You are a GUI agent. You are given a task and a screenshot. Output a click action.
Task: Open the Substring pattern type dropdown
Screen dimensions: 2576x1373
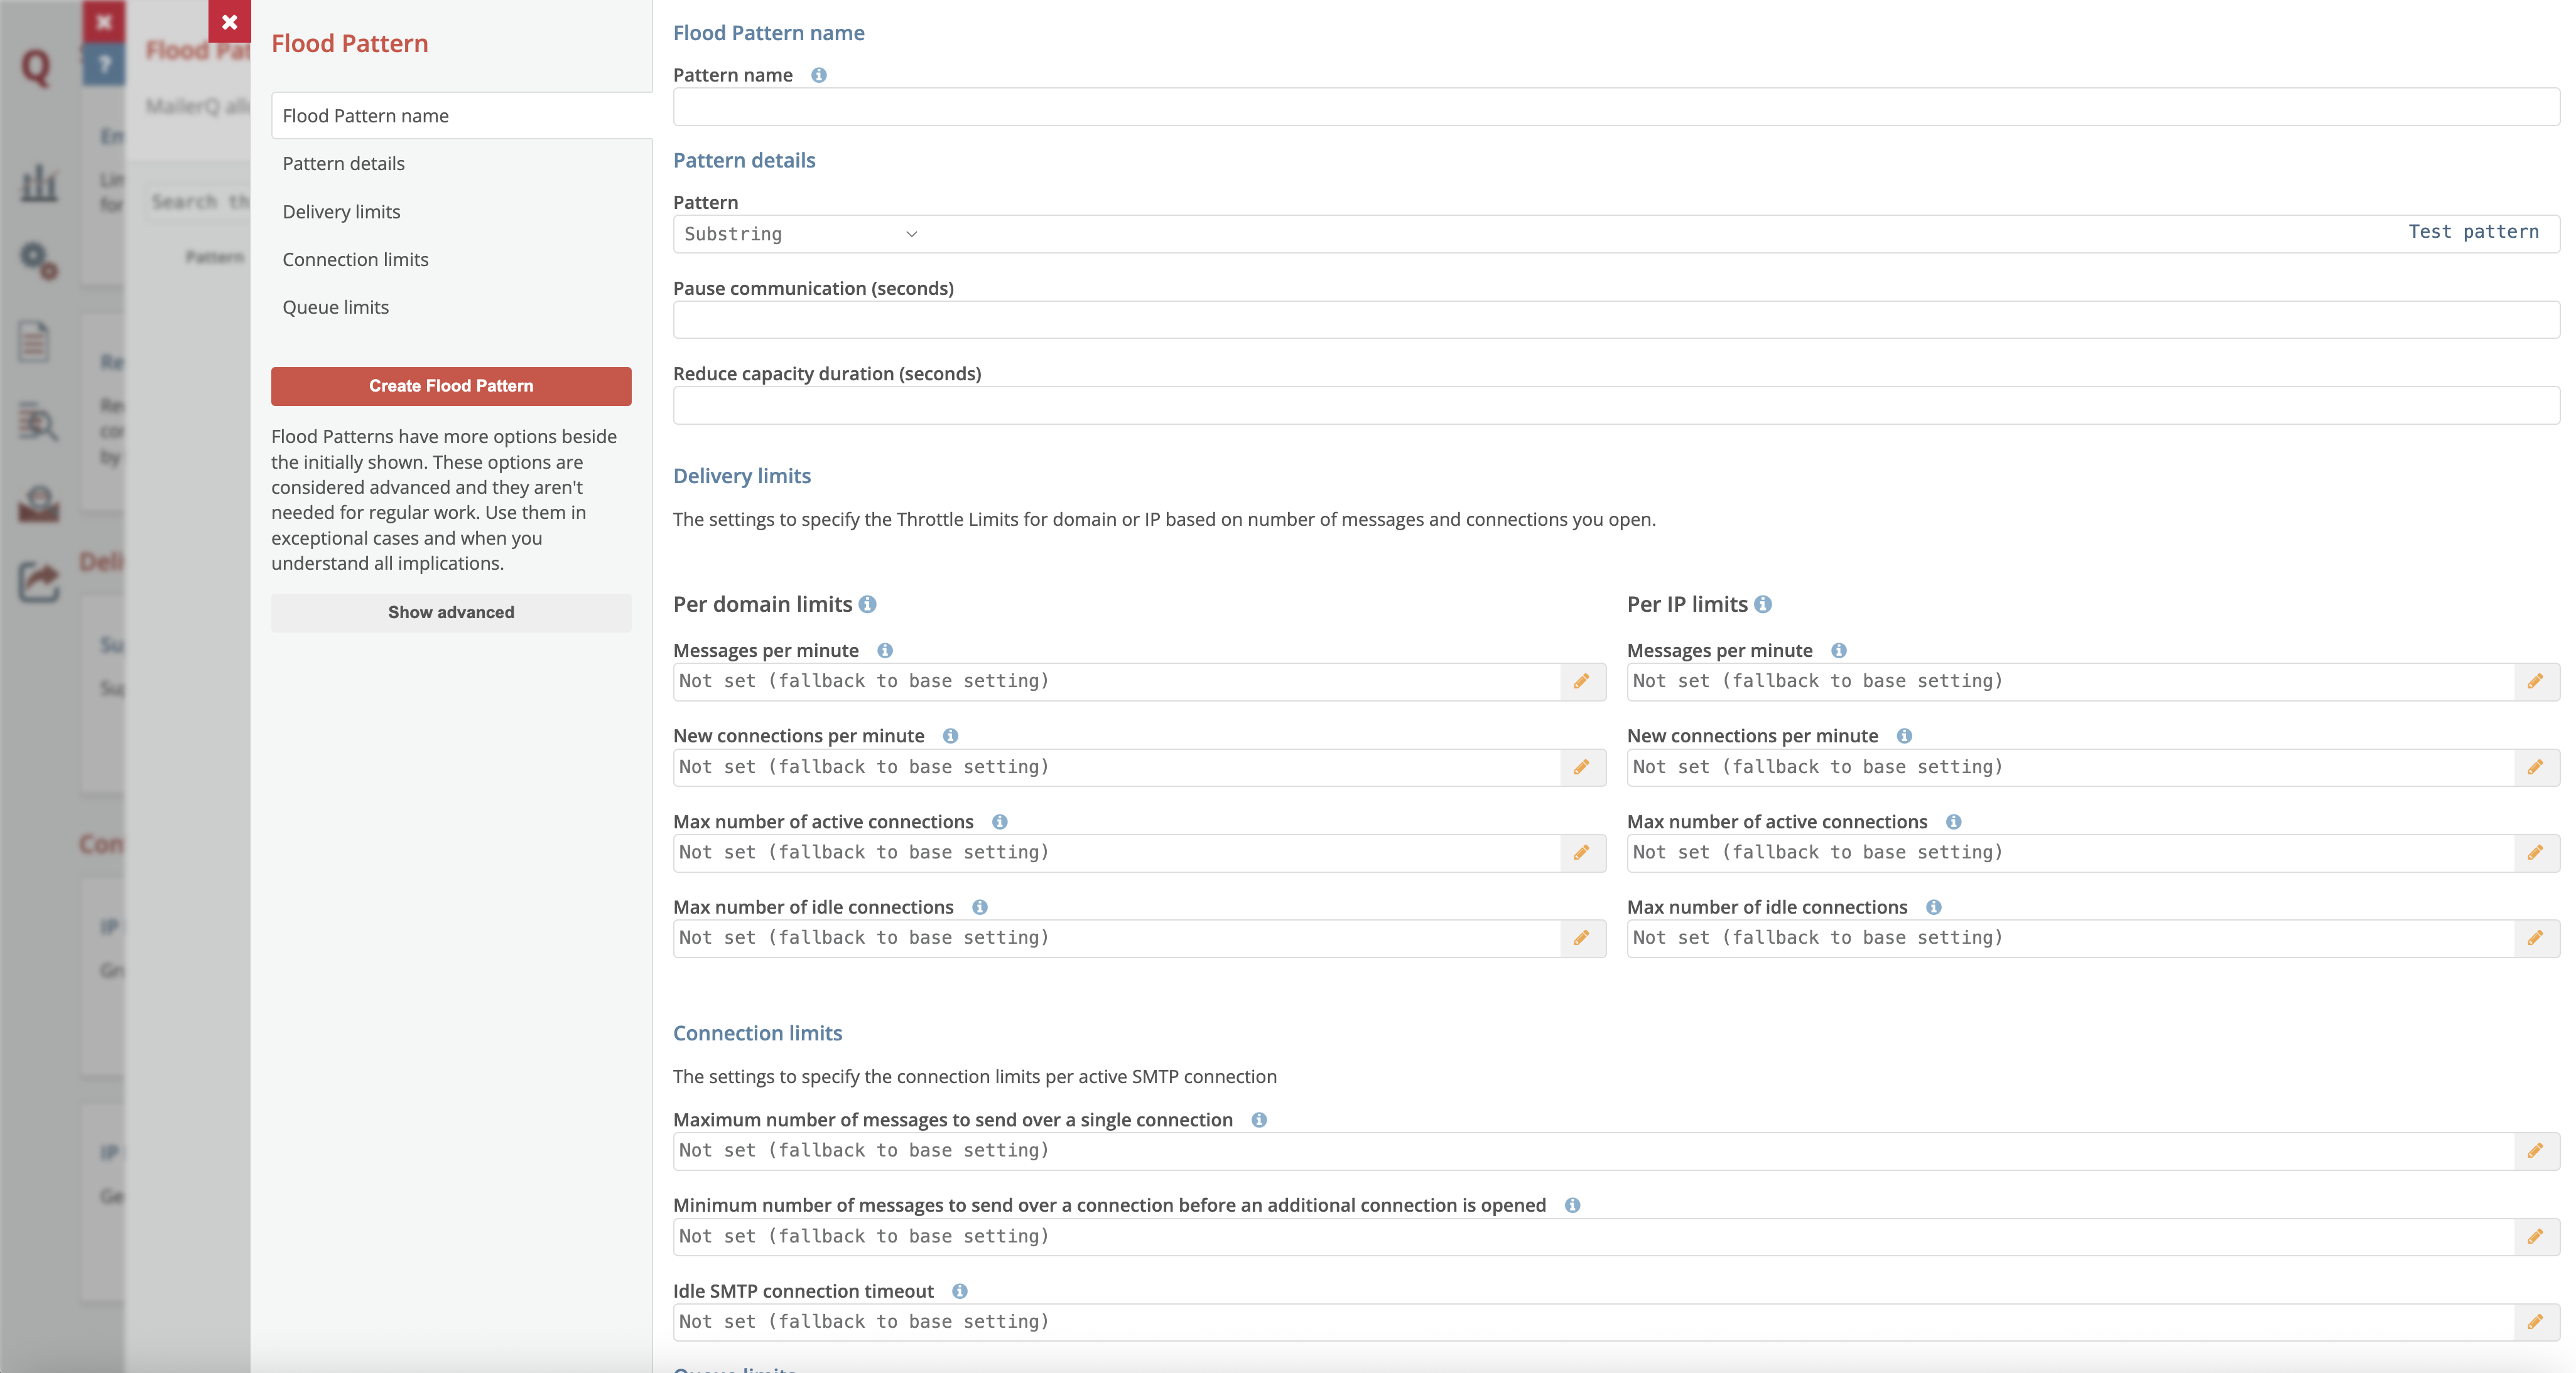[800, 235]
